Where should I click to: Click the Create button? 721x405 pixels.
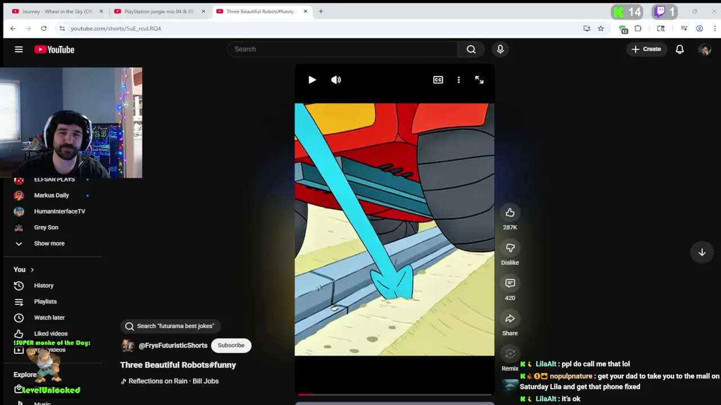click(646, 49)
